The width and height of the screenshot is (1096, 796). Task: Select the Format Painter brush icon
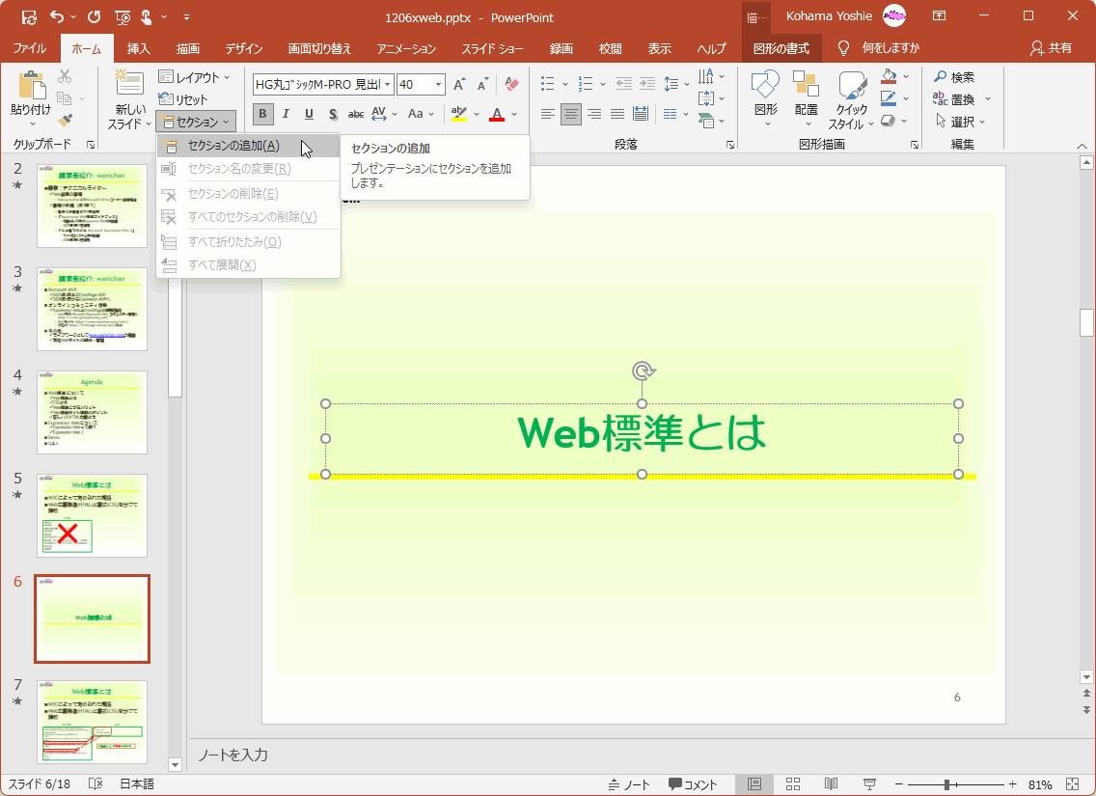(x=65, y=121)
